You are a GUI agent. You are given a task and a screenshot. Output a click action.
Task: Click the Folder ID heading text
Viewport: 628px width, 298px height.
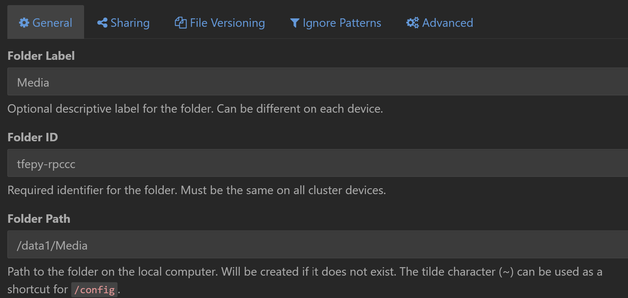coord(33,137)
